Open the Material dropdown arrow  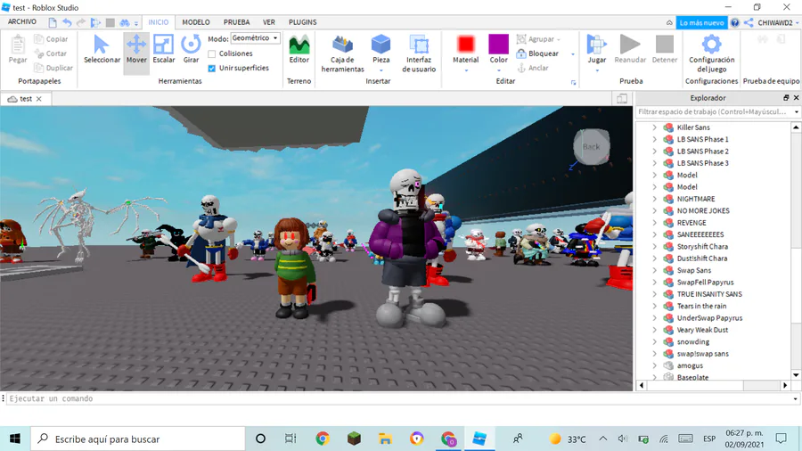pos(466,70)
